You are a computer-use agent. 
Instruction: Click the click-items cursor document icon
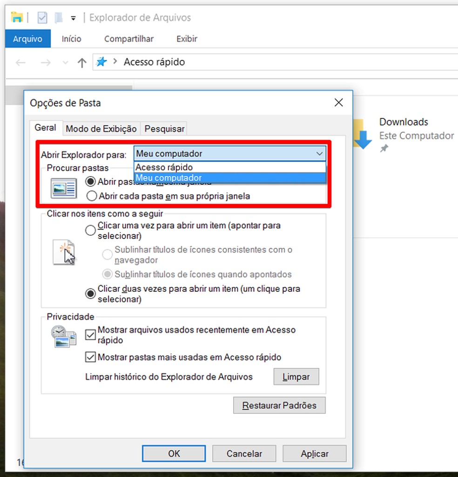tap(64, 252)
